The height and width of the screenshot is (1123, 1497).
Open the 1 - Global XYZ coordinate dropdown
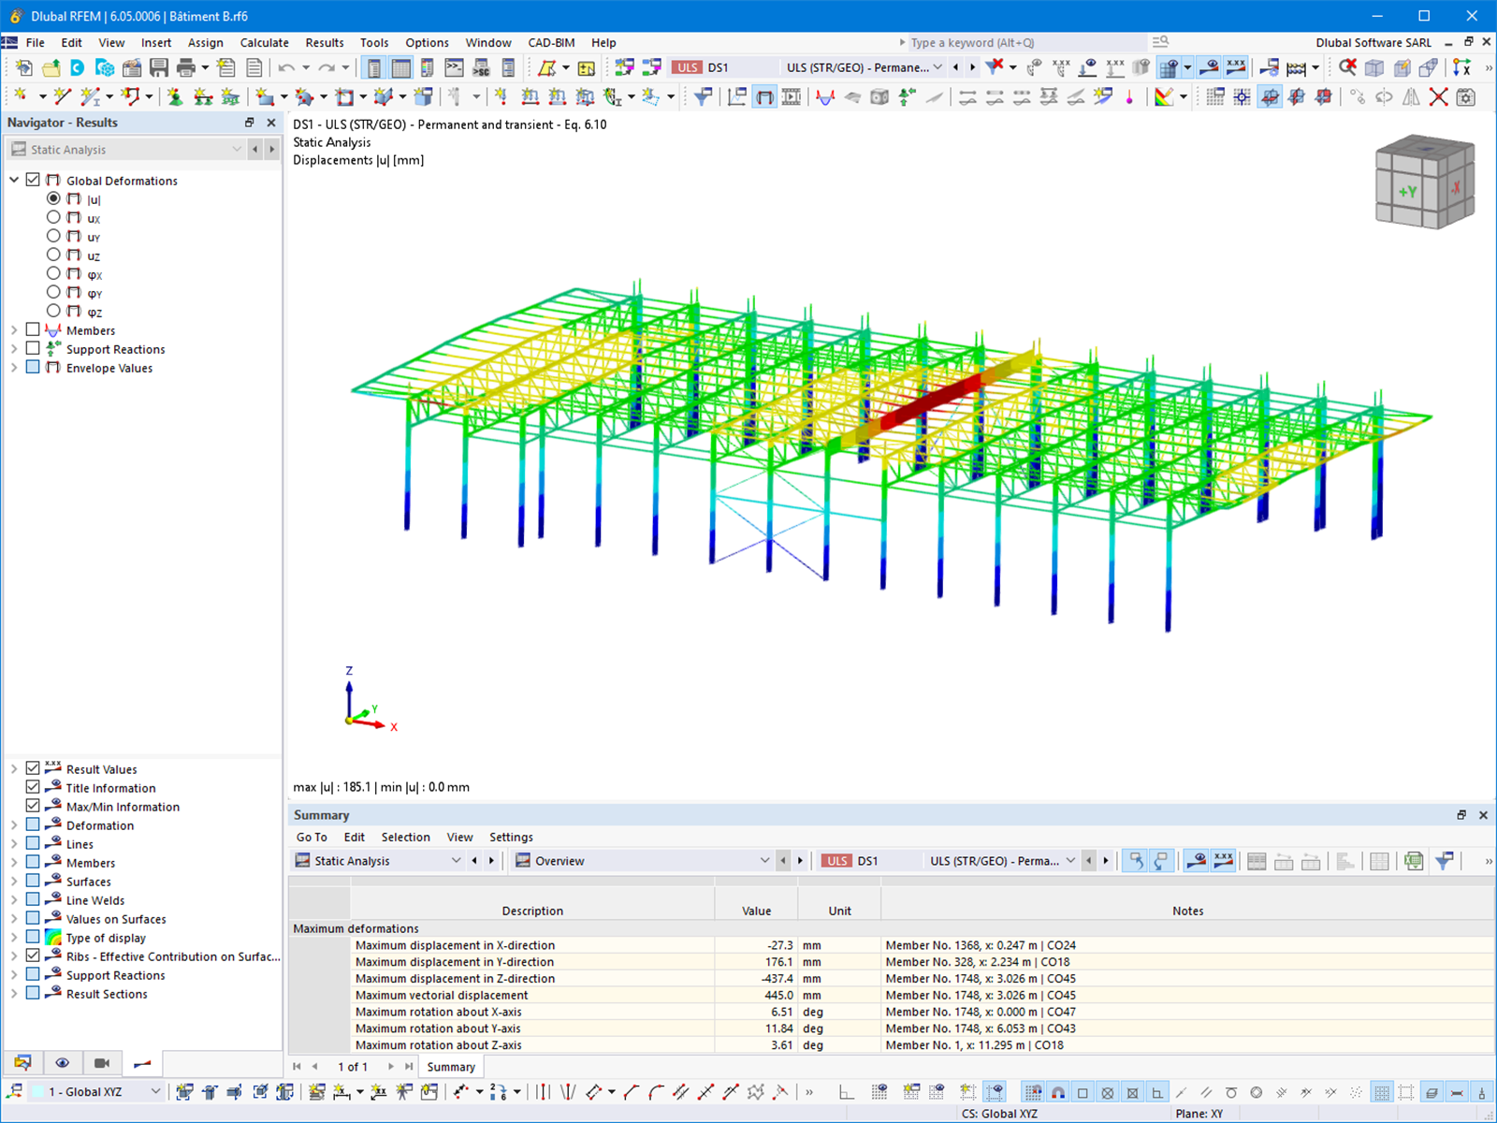pyautogui.click(x=155, y=1091)
